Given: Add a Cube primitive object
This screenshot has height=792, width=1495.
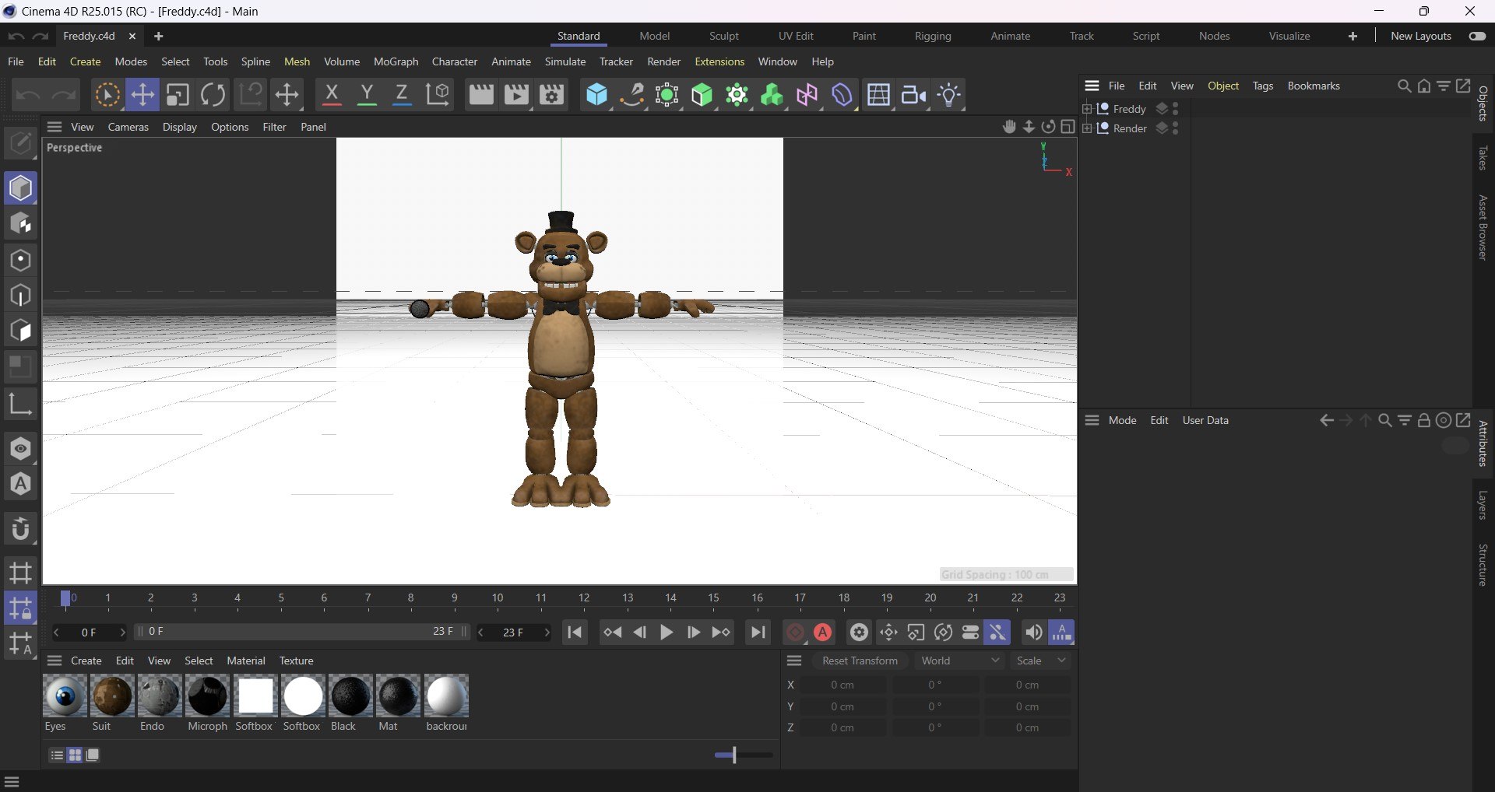Looking at the screenshot, I should point(597,95).
